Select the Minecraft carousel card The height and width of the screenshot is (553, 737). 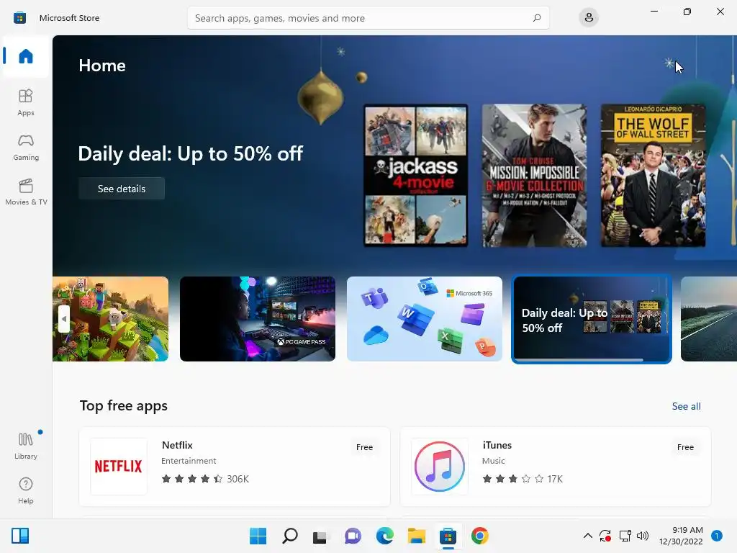(x=110, y=319)
